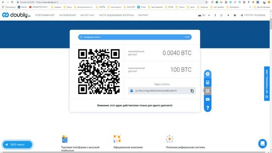Viewport: 272px width, 153px height.
Task: Click the Ethereum browser extension icon
Action: coord(249,2)
